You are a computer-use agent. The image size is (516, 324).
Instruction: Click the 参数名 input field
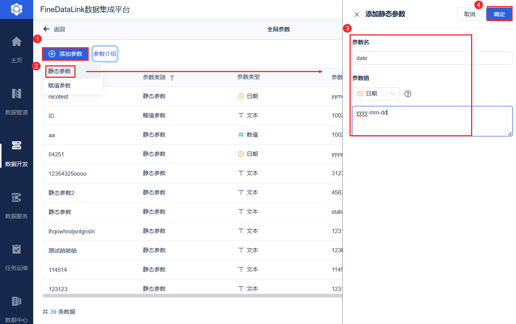coord(432,58)
